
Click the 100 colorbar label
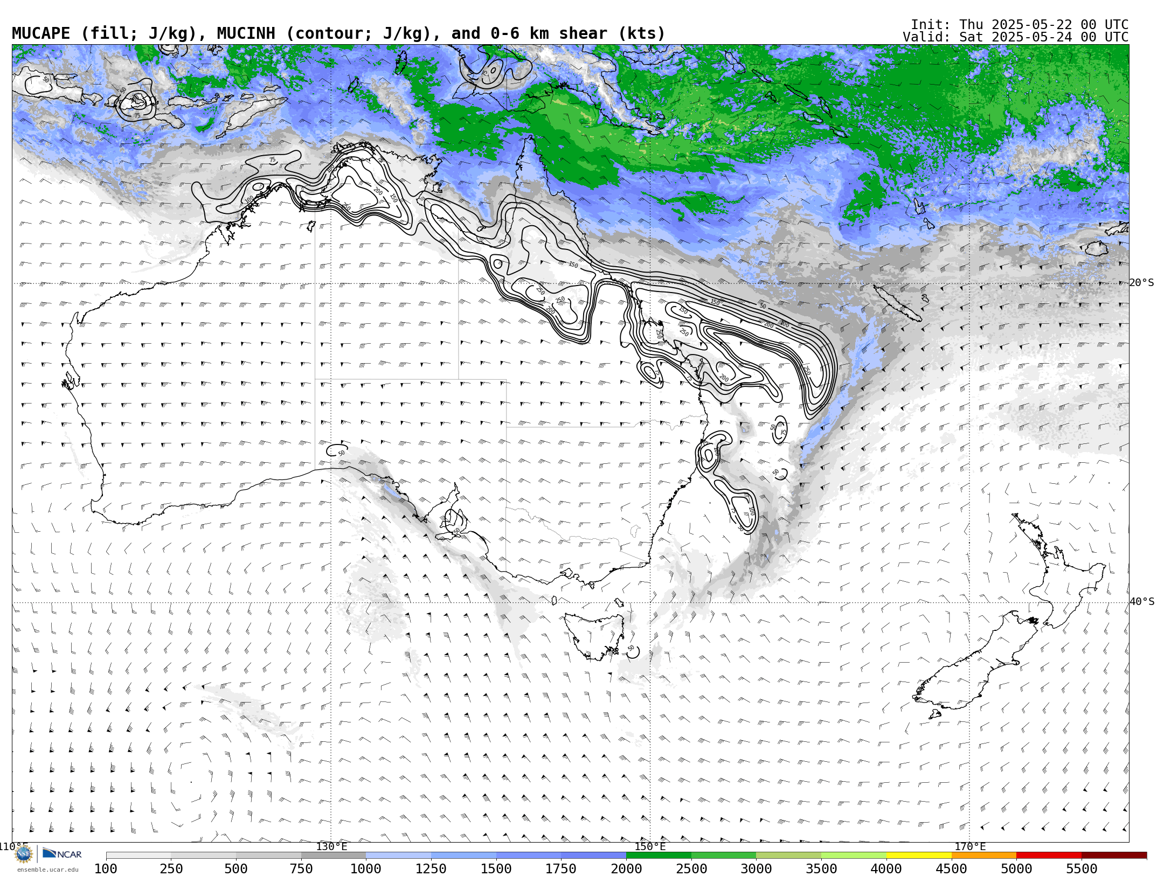click(x=106, y=868)
